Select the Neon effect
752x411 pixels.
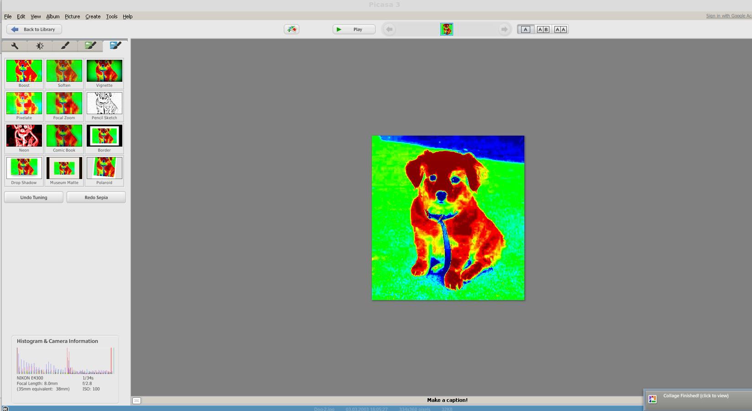pos(24,136)
